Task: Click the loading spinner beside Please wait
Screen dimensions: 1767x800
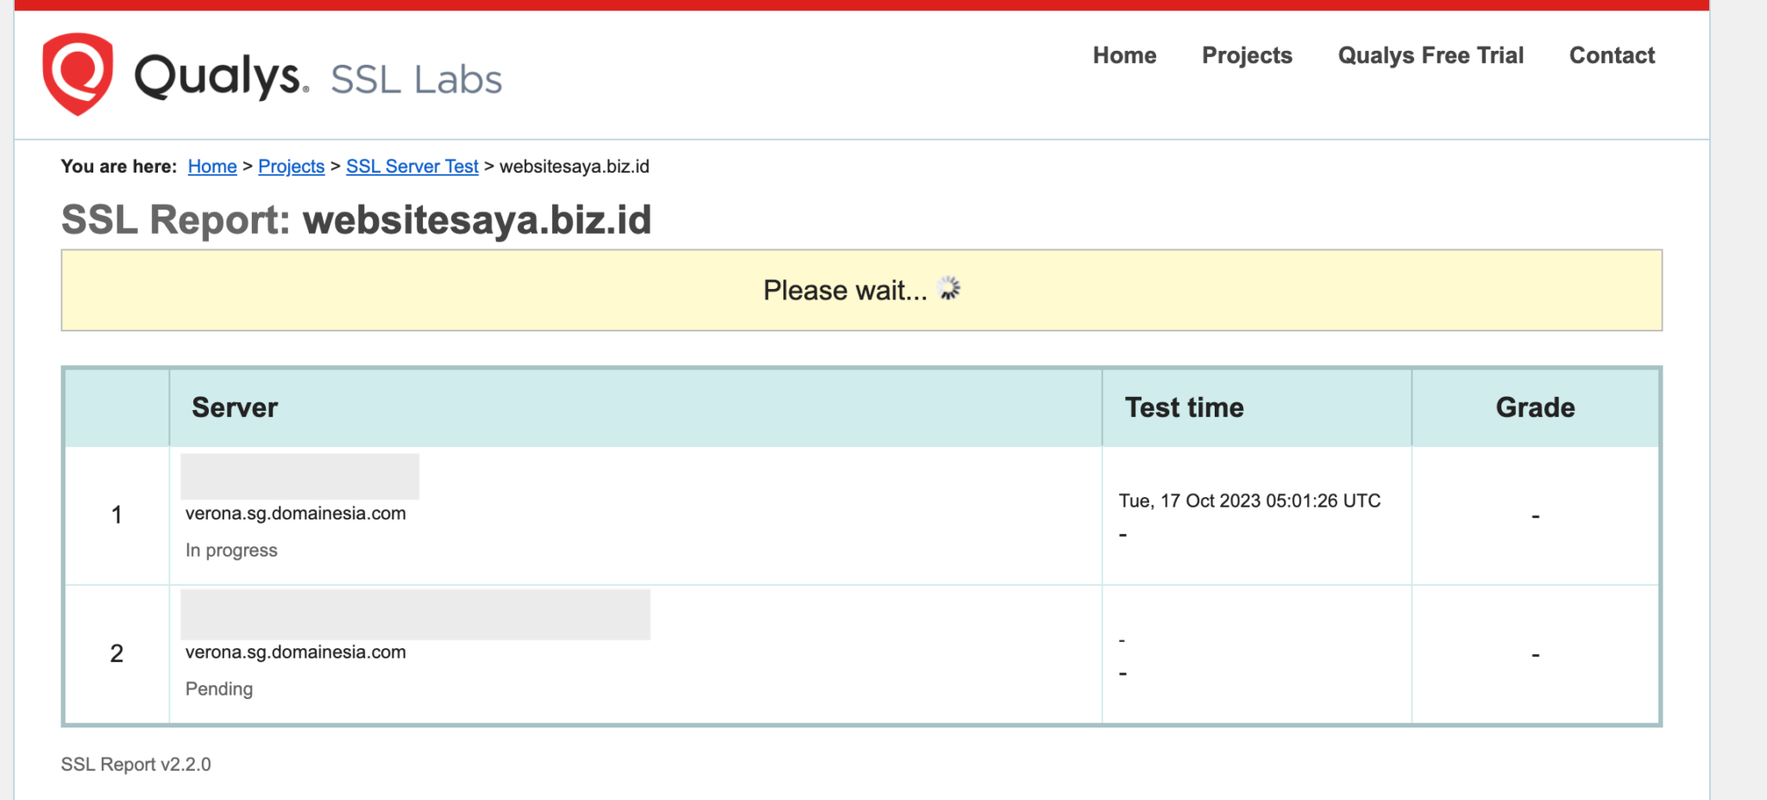Action: point(949,289)
